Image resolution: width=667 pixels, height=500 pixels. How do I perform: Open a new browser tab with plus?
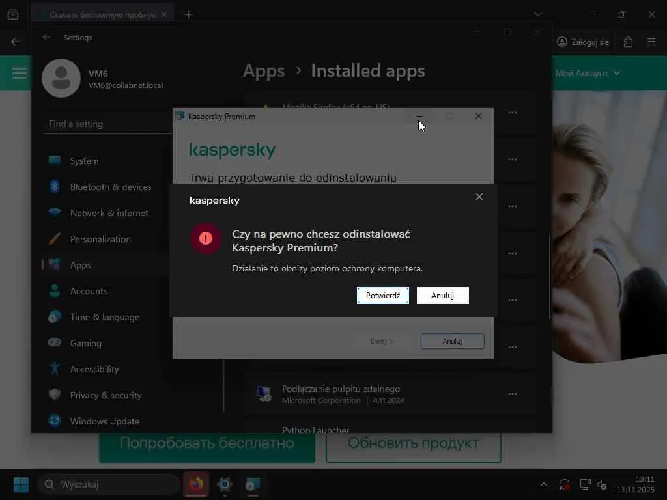pos(189,15)
